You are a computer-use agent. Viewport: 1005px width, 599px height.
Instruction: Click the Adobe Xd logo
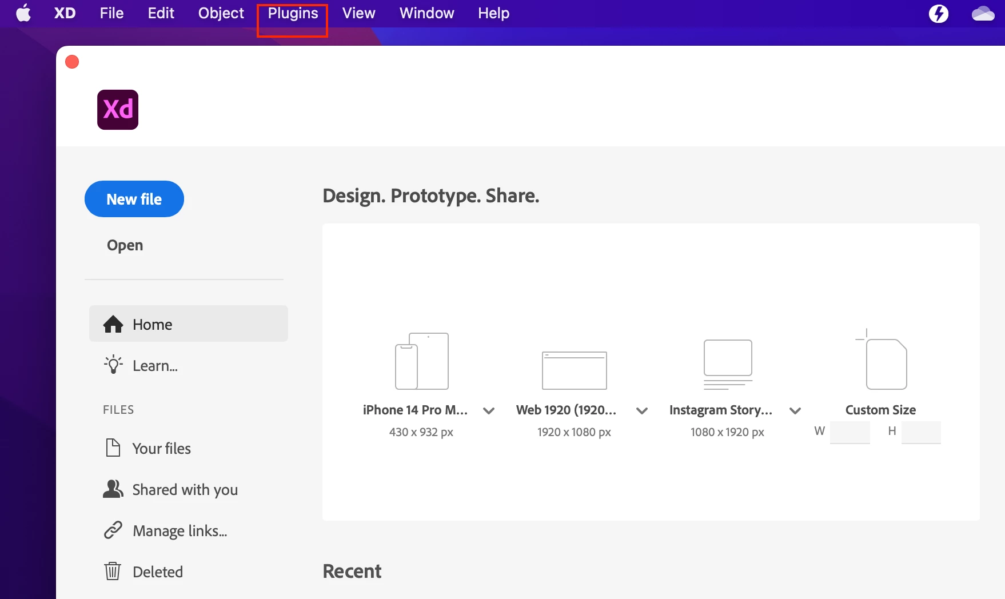click(x=118, y=110)
